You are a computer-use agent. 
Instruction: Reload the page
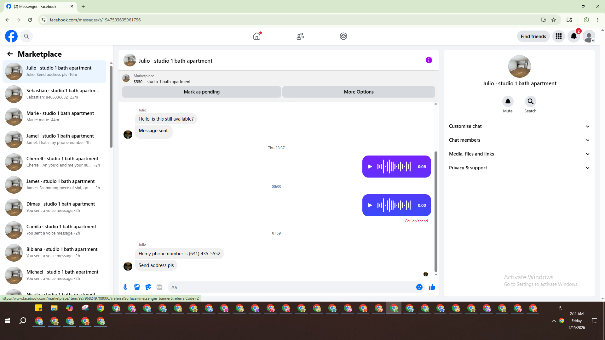coord(30,20)
